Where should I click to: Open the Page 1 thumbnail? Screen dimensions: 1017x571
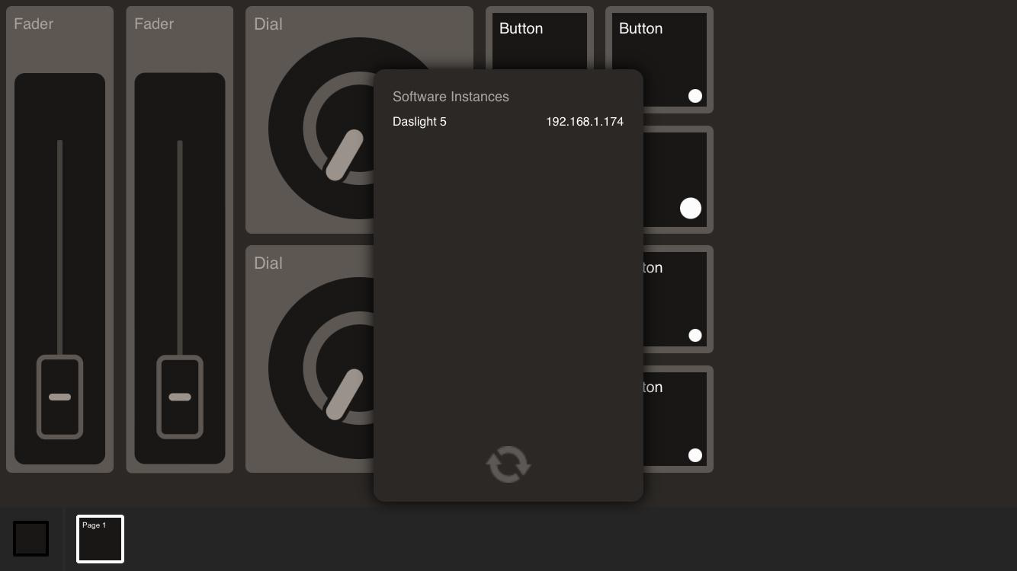pyautogui.click(x=100, y=539)
